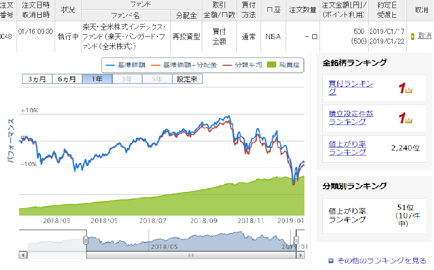This screenshot has height=270, width=434.
Task: Click the 取消 cancel order link
Action: (x=425, y=36)
